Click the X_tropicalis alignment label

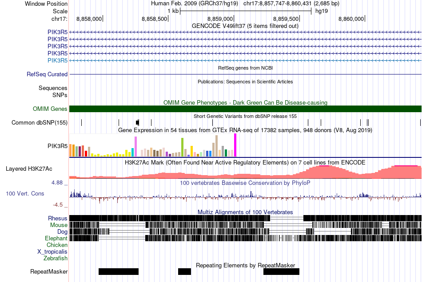click(x=52, y=252)
